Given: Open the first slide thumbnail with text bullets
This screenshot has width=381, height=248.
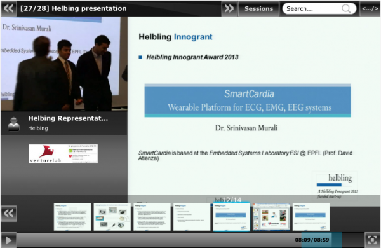Looking at the screenshot, I should (72, 217).
